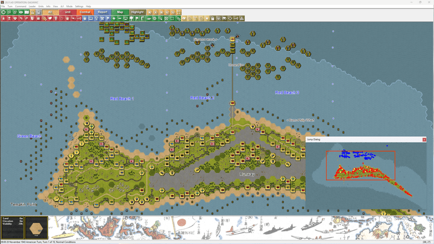Click the binoculars icon in olive toolbar
Image resolution: width=434 pixels, height=244 pixels.
coord(224,19)
